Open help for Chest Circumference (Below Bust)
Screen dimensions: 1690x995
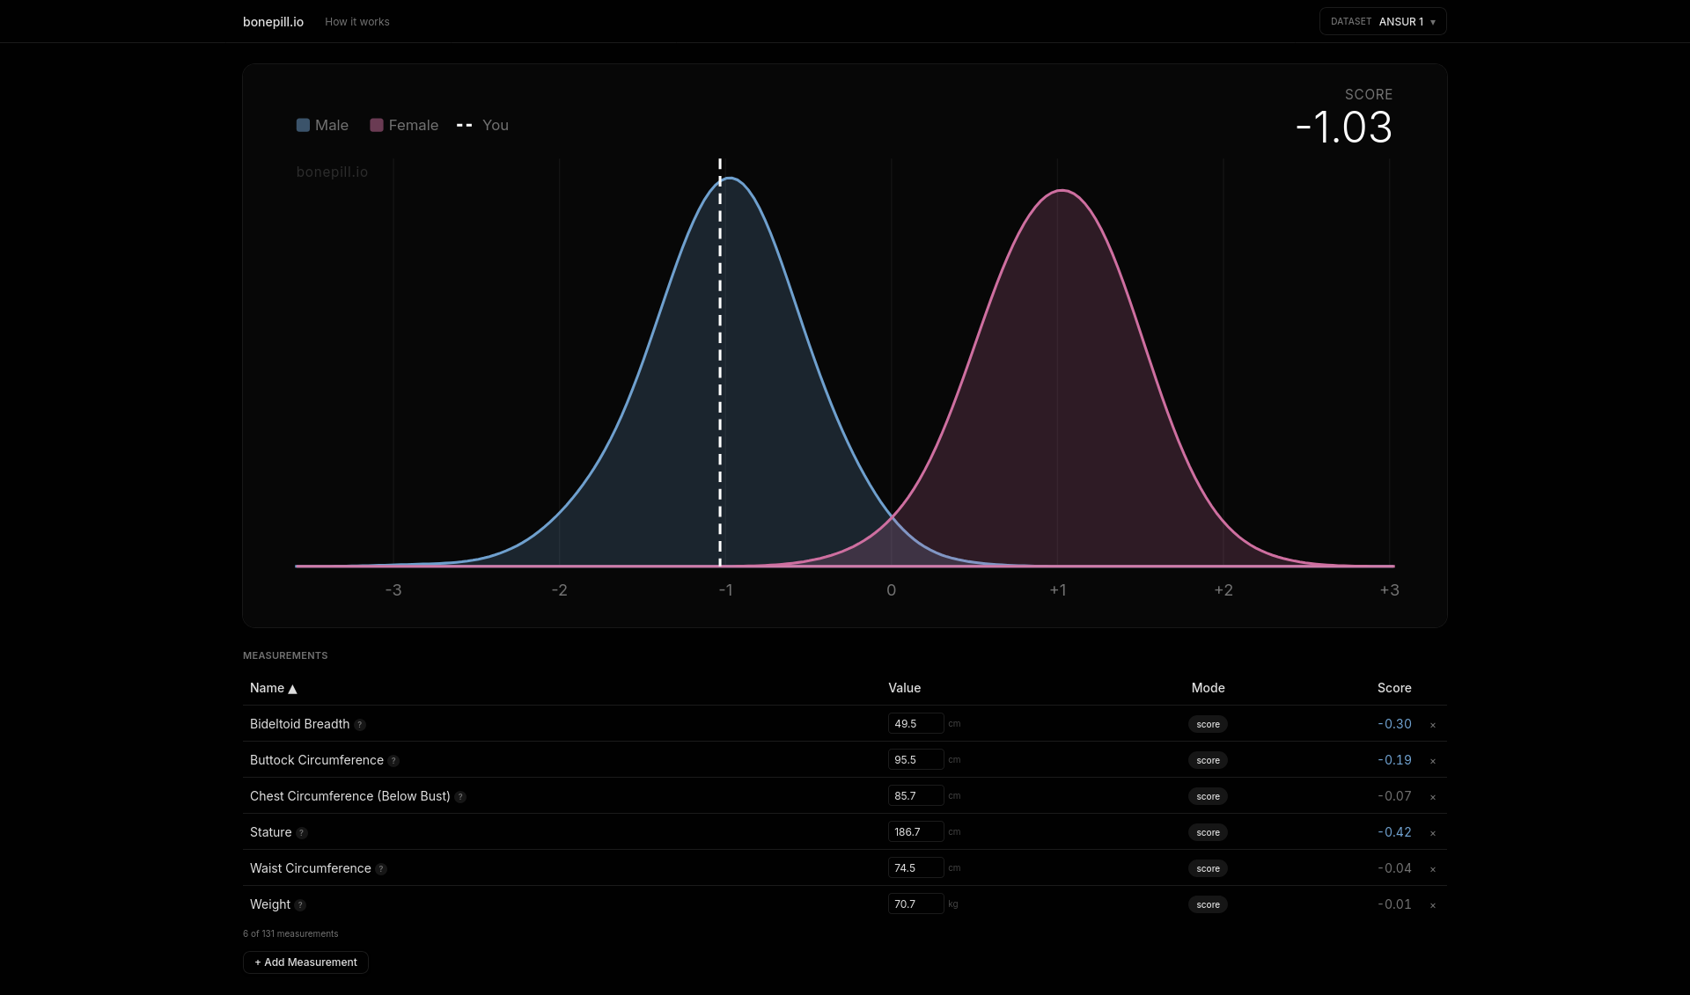tap(460, 797)
